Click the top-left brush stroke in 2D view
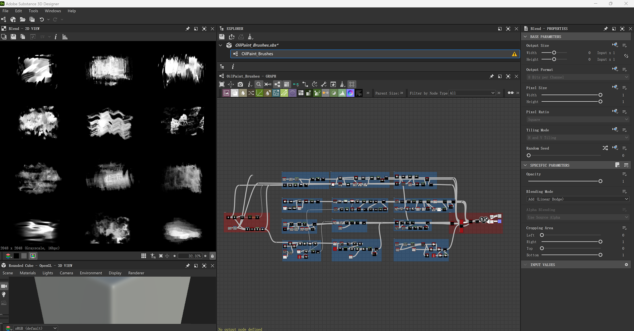 37,70
